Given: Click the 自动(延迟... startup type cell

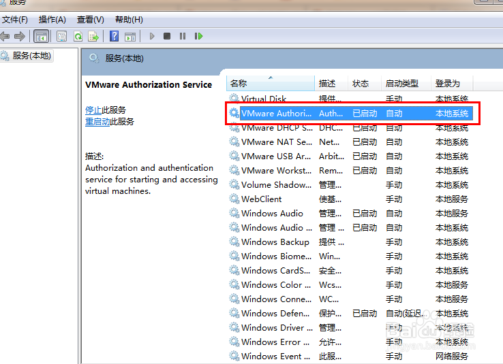Looking at the screenshot, I should (406, 314).
